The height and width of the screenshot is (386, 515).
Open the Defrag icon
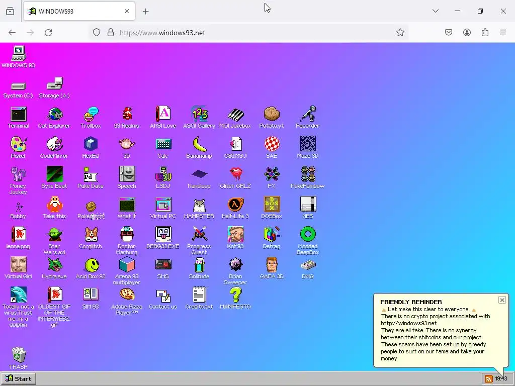point(272,235)
